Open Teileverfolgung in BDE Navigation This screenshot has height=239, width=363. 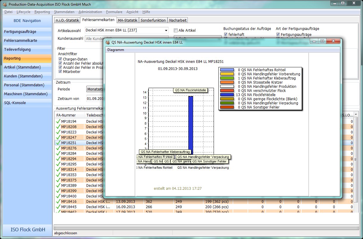pyautogui.click(x=17, y=50)
